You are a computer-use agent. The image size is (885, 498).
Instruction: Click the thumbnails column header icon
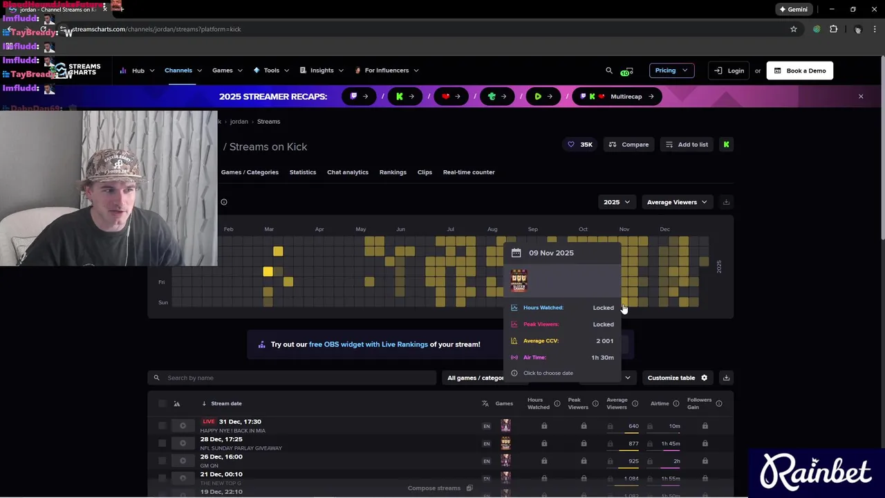177,403
